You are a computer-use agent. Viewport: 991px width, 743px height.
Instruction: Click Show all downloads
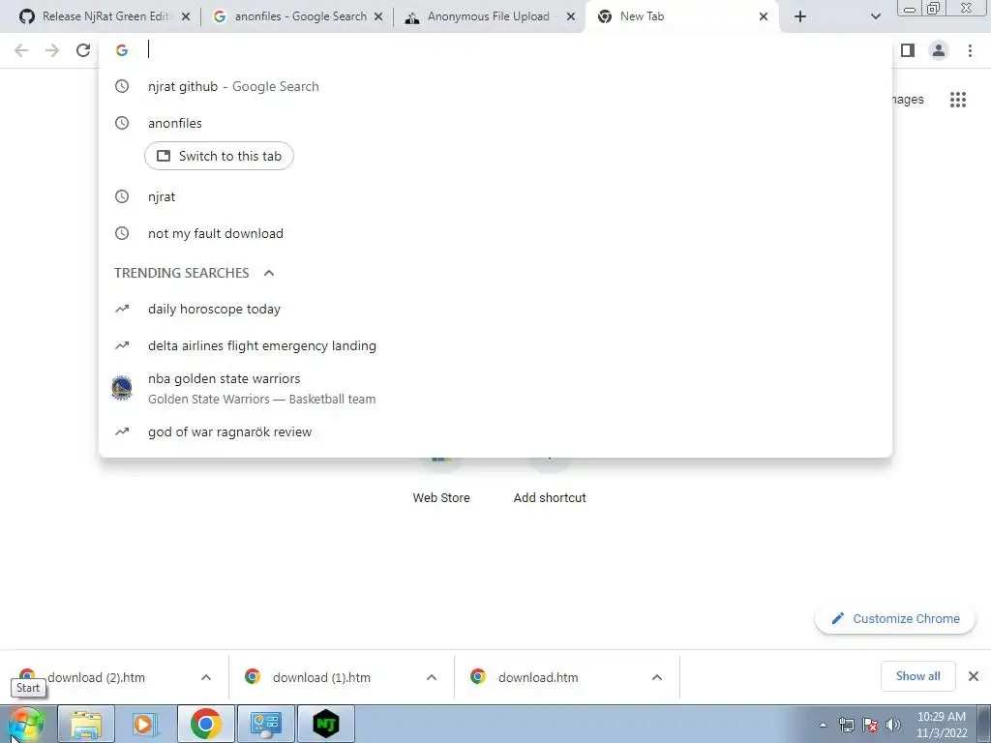click(917, 676)
